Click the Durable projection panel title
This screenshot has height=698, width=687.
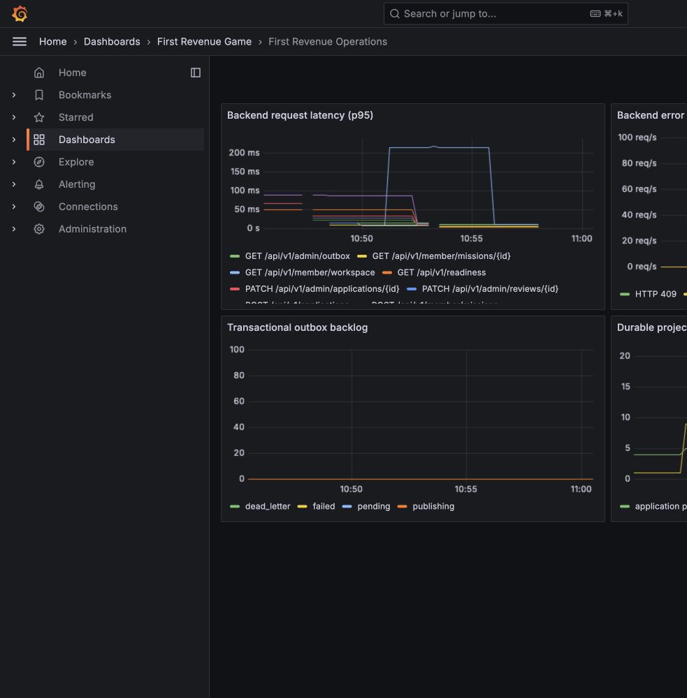coord(651,327)
